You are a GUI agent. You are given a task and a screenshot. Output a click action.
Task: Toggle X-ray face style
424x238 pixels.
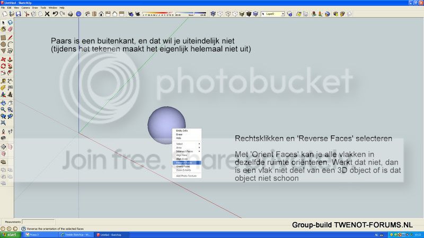pos(213,14)
